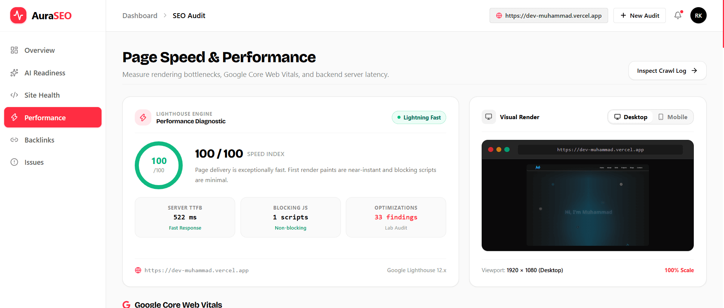Click the Lab Audit label
The image size is (724, 308).
(x=396, y=228)
